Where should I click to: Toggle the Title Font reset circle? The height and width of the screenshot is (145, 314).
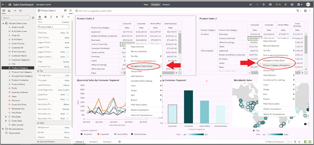(67, 33)
